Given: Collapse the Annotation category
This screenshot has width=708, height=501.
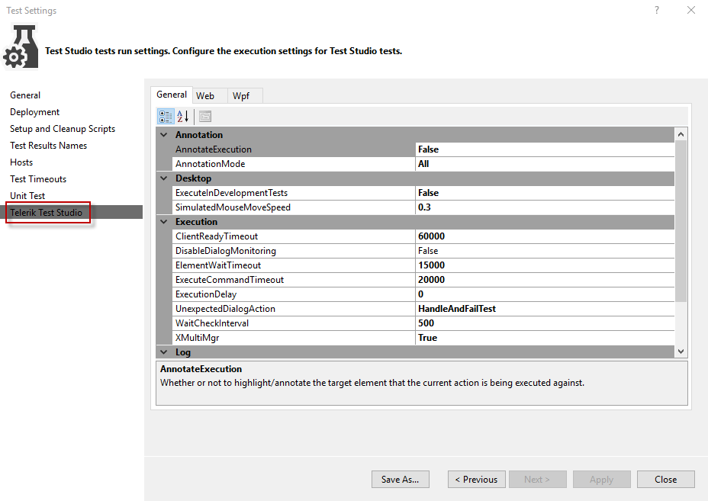Looking at the screenshot, I should [x=164, y=135].
